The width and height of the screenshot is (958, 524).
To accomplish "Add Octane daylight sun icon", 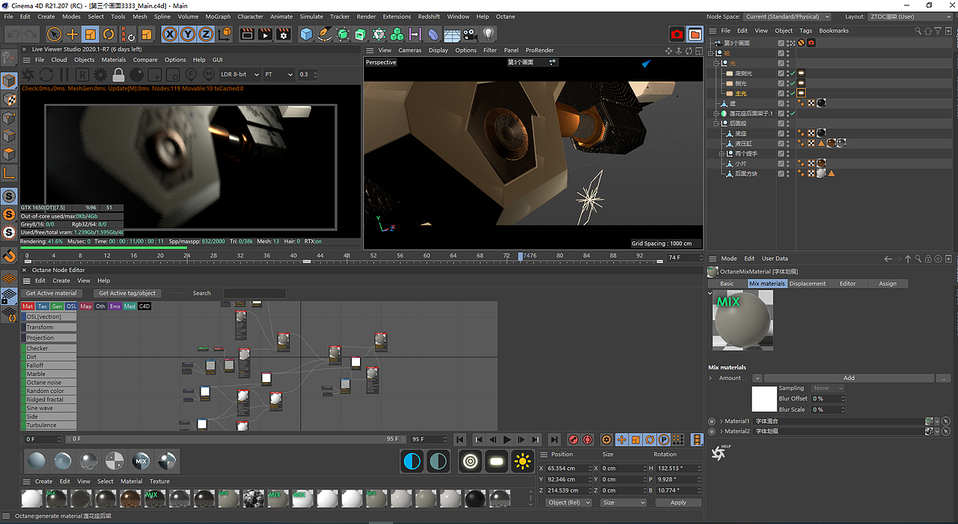I will pyautogui.click(x=522, y=461).
